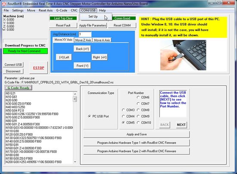Open the Help menu
237x174 pixels.
tap(102, 10)
